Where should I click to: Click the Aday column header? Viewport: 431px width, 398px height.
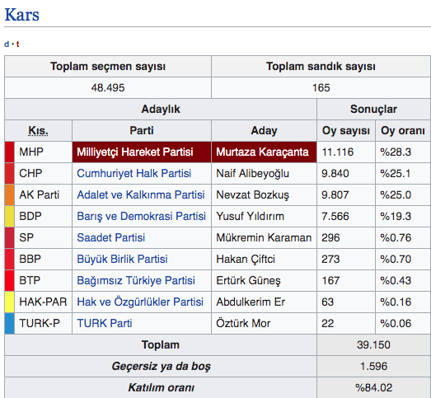point(264,130)
